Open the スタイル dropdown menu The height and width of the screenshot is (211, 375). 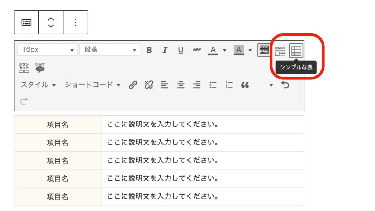tap(38, 85)
